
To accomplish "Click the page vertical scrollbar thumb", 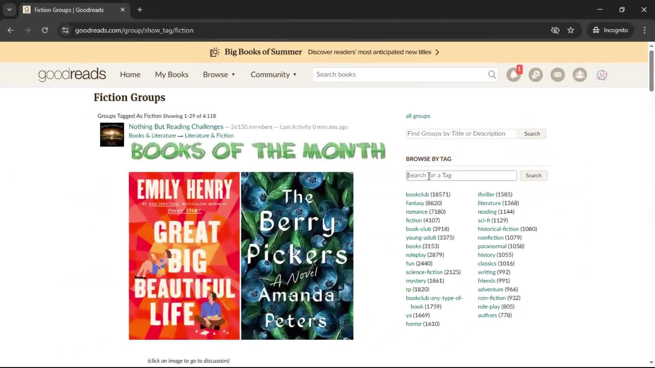I will click(x=651, y=71).
